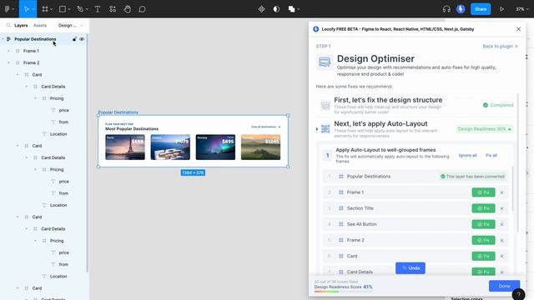
Task: Open the Design page dropdown
Action: [70, 26]
